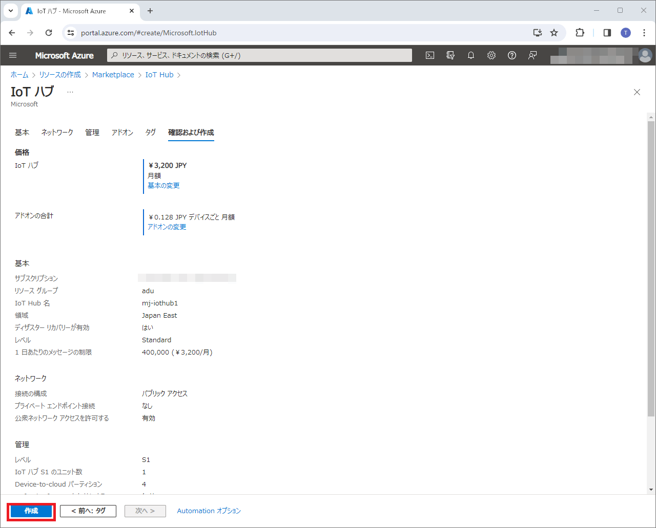The height and width of the screenshot is (528, 656).
Task: Click the scrollbar down arrow
Action: coord(651,490)
